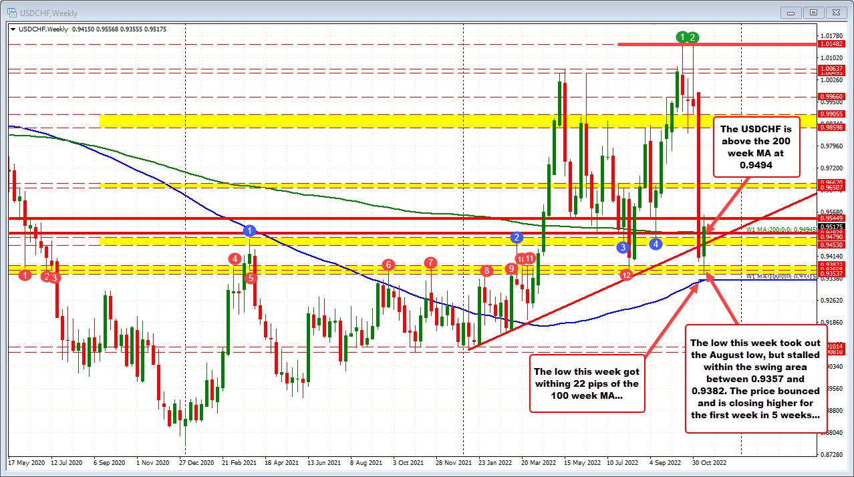Image resolution: width=854 pixels, height=477 pixels.
Task: Select blue marker 4 beside the 200 MA
Action: [x=656, y=244]
